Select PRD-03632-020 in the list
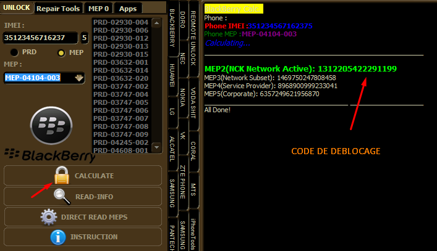The width and height of the screenshot is (437, 251). 121,79
